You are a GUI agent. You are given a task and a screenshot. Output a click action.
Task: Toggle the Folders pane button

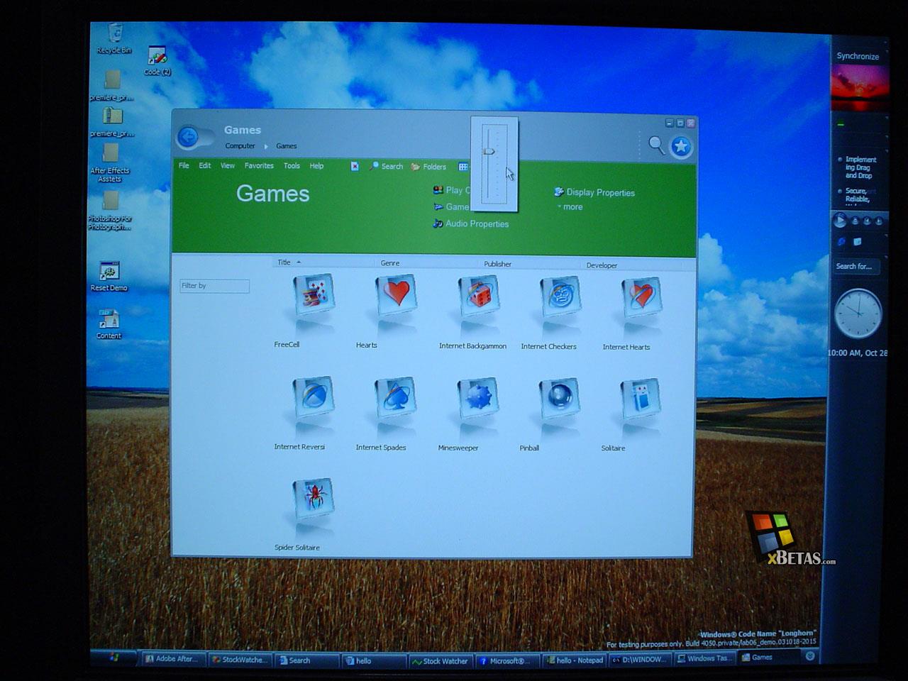[x=428, y=167]
